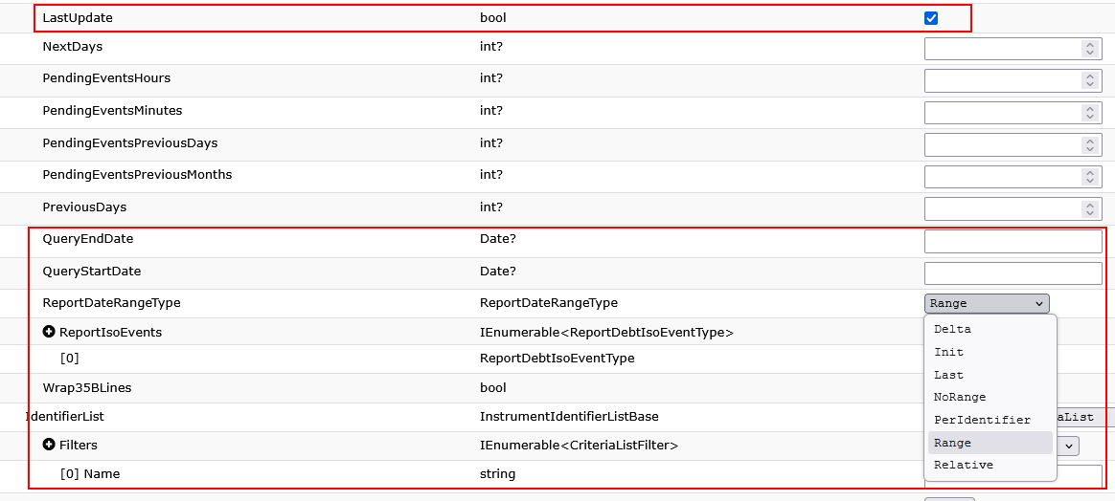The width and height of the screenshot is (1115, 501).
Task: Click the IEnumerable<ReportDebtIsoEventType> type text
Action: [x=606, y=332]
